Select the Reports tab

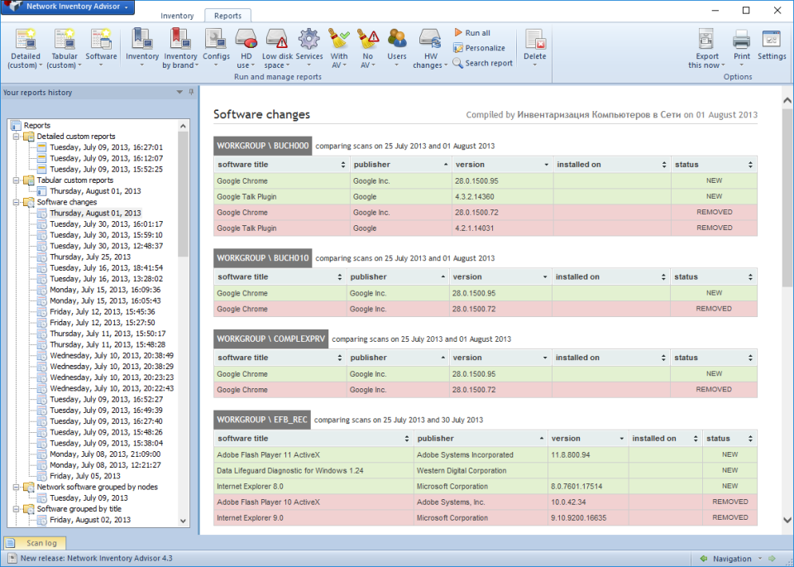click(x=227, y=16)
